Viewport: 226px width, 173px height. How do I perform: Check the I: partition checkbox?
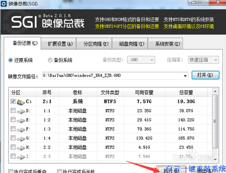click(13, 156)
